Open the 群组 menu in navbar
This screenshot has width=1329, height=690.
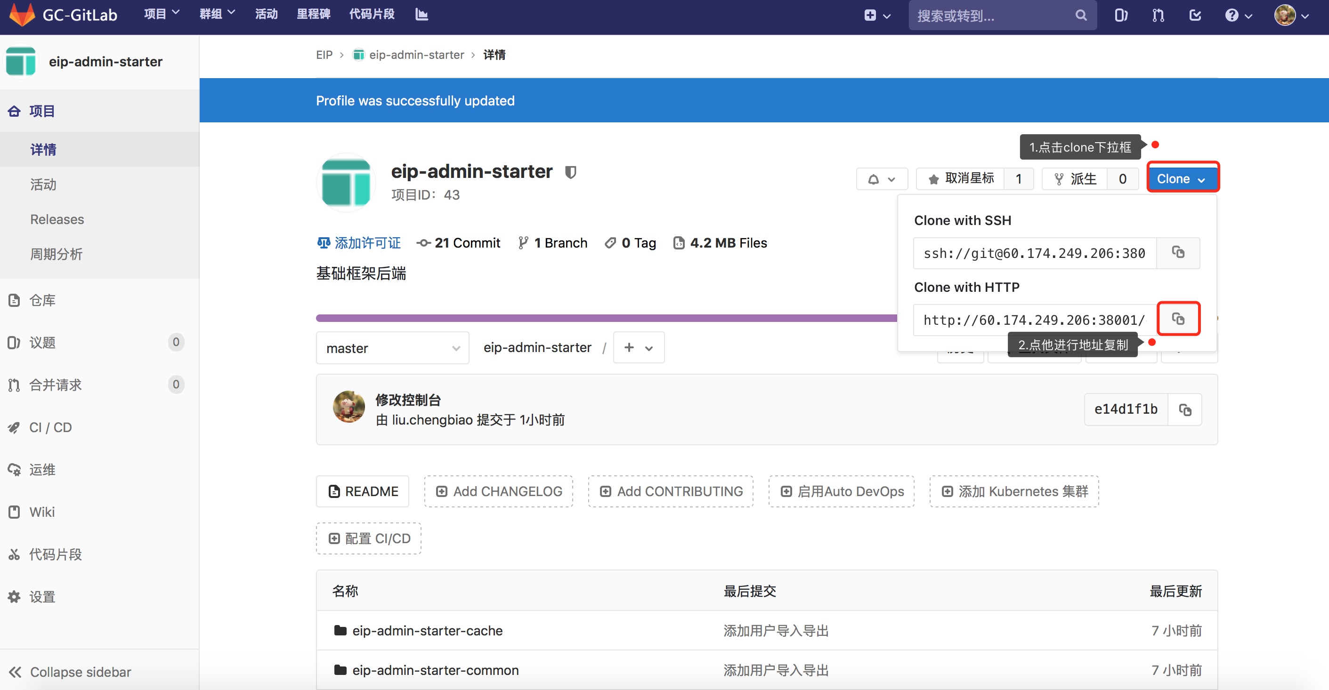[x=217, y=15]
